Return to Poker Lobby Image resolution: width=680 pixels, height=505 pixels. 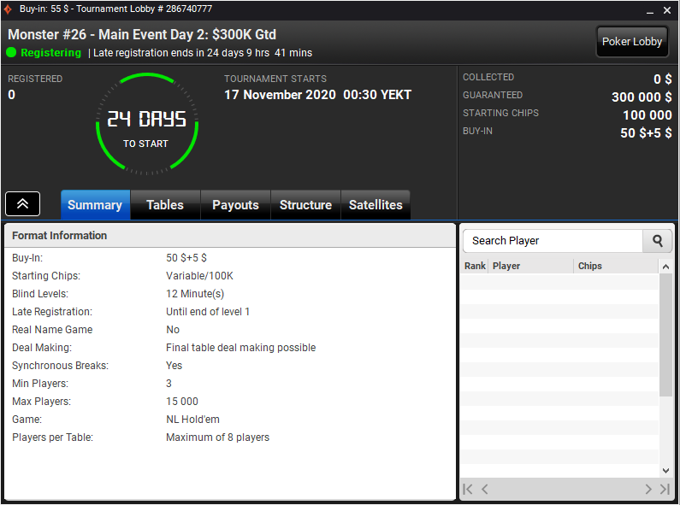pos(632,42)
